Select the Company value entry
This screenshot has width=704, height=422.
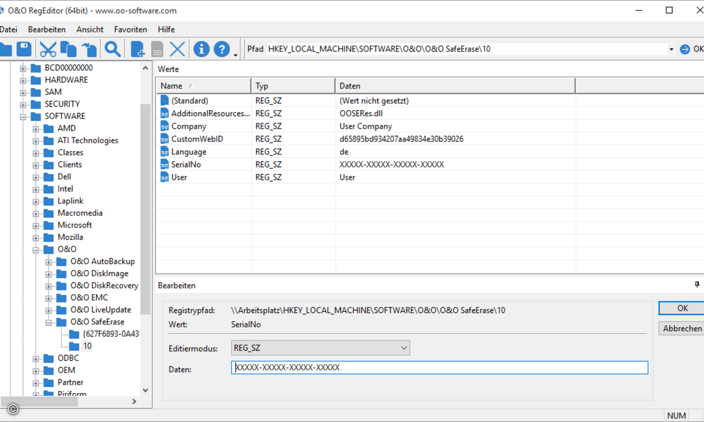(189, 127)
